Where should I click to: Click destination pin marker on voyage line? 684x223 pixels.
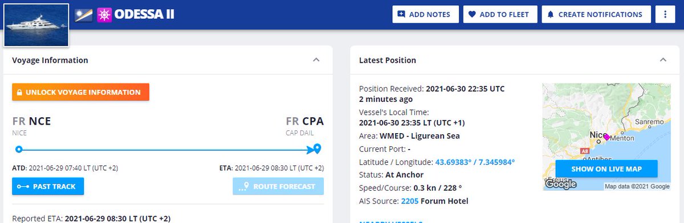tap(317, 149)
